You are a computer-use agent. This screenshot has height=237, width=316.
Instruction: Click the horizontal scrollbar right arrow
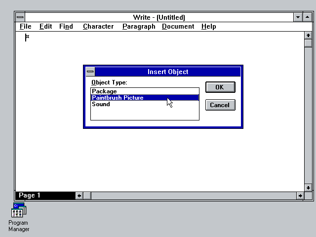pyautogui.click(x=300, y=196)
